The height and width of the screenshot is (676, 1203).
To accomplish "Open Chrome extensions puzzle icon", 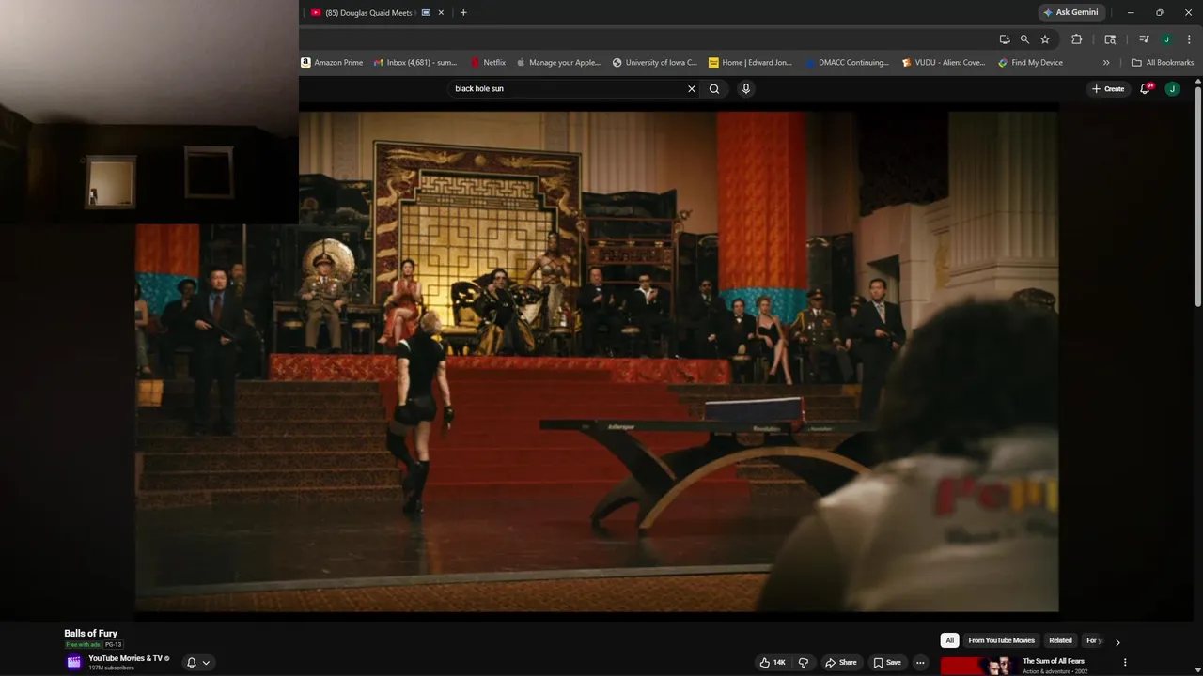I will [1077, 39].
